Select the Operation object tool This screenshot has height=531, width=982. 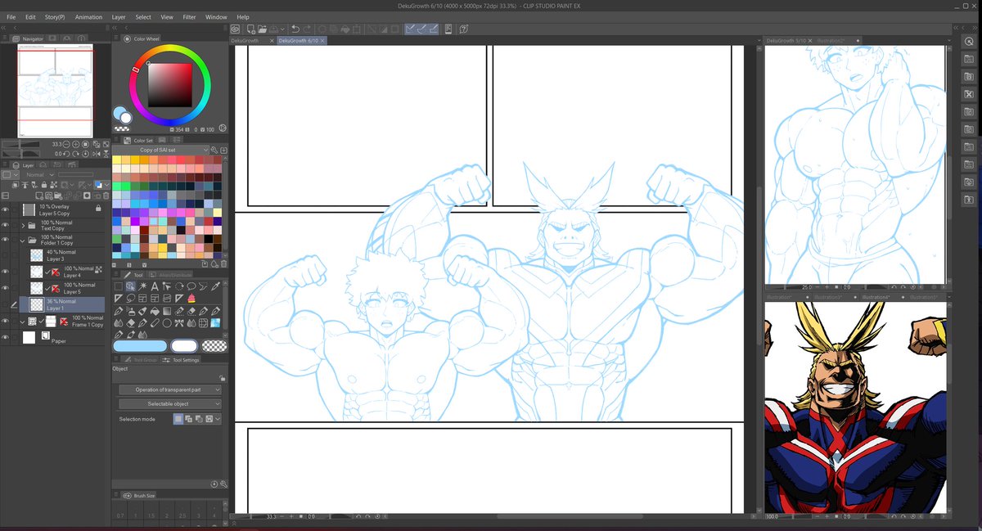click(x=130, y=286)
